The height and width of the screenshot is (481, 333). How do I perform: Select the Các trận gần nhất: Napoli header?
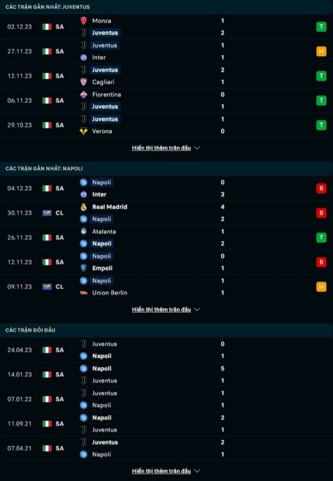click(44, 168)
